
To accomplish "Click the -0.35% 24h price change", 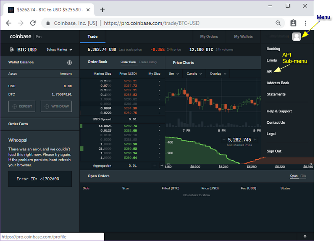I will coord(157,49).
